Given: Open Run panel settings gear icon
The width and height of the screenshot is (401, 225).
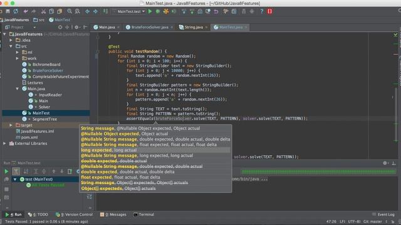Looking at the screenshot, I should coord(385,163).
